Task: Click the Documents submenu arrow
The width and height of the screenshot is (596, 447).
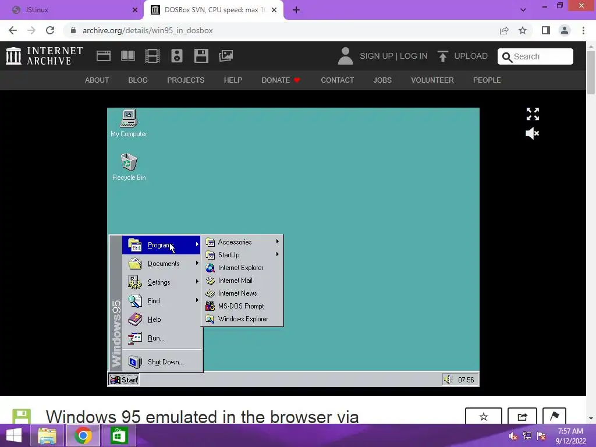Action: (x=197, y=263)
